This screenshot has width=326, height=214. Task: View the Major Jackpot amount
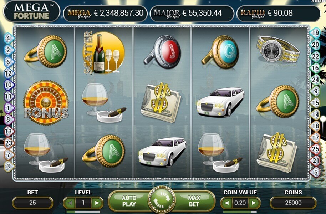point(192,13)
